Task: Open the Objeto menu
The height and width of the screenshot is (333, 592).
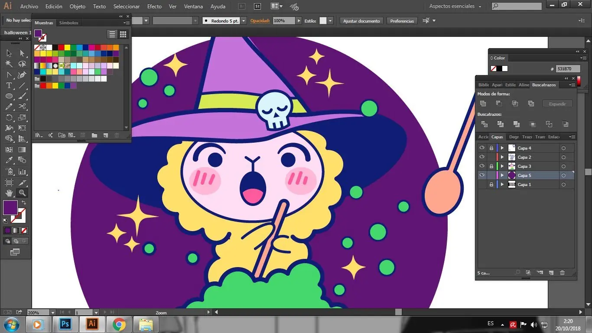Action: click(78, 7)
